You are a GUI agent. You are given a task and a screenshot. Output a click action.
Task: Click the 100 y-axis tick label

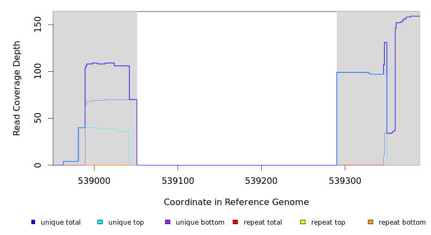coord(38,71)
